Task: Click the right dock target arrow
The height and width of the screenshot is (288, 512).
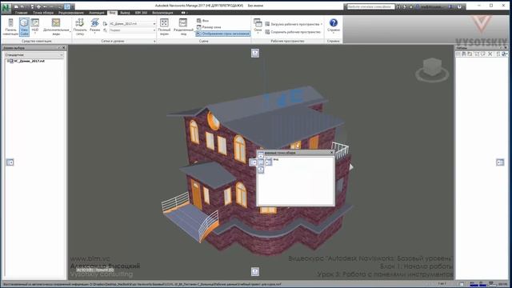Action: point(500,162)
